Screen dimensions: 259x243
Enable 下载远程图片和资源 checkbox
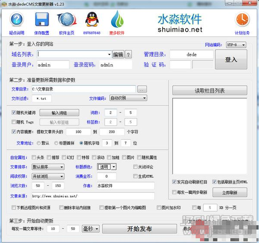tap(14, 207)
